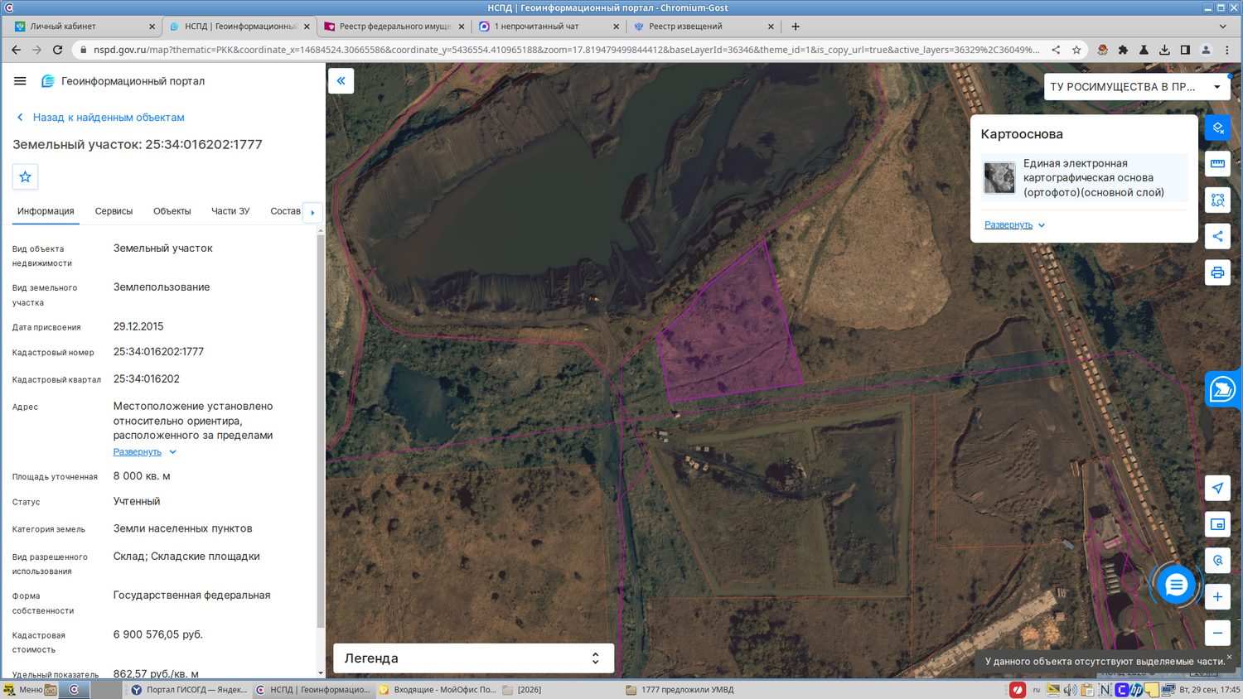Dismiss the 'отсутствуют выделяемые части' notification
Image resolution: width=1243 pixels, height=699 pixels.
1229,657
